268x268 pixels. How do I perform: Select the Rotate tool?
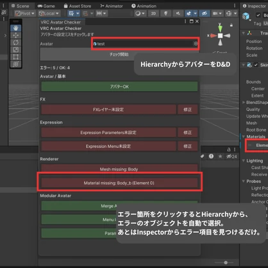click(x=16, y=42)
